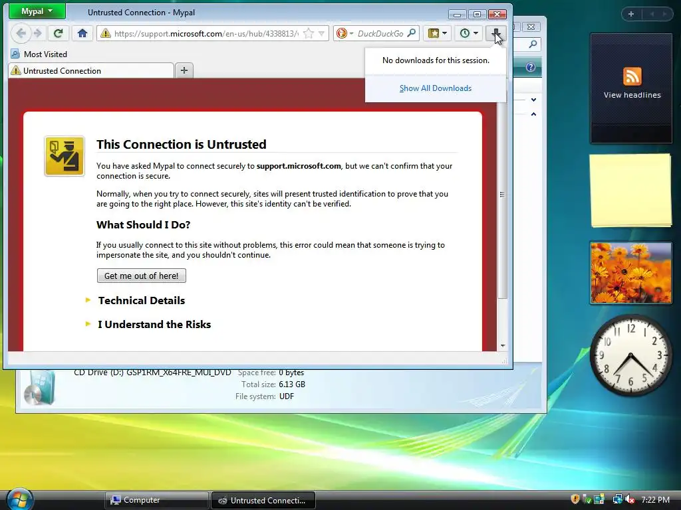
Task: Switch to the Computer taskbar button
Action: 157,500
